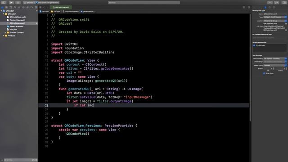Click the editor vertical scrollbar
The height and width of the screenshot is (162, 288).
tap(250, 67)
